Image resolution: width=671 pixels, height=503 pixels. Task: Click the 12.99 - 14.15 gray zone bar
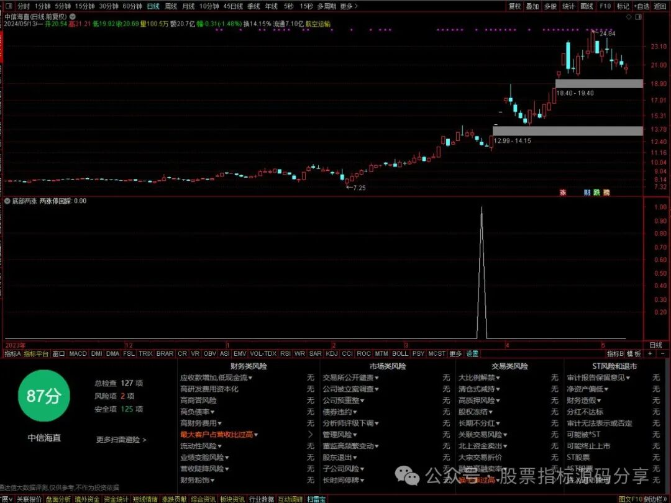coord(568,131)
